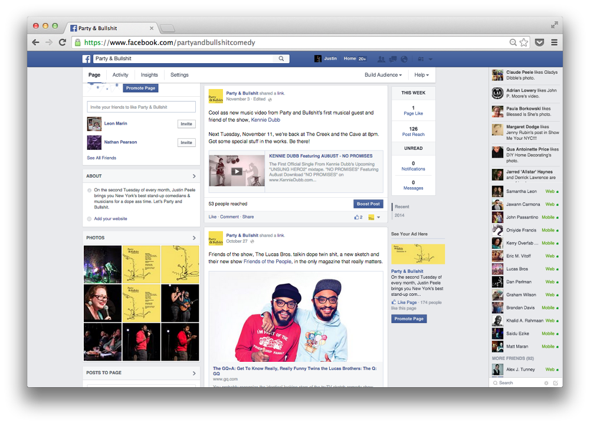Screen dimensions: 590x425
Task: Click Justin's profile picture in top bar
Action: click(x=318, y=58)
